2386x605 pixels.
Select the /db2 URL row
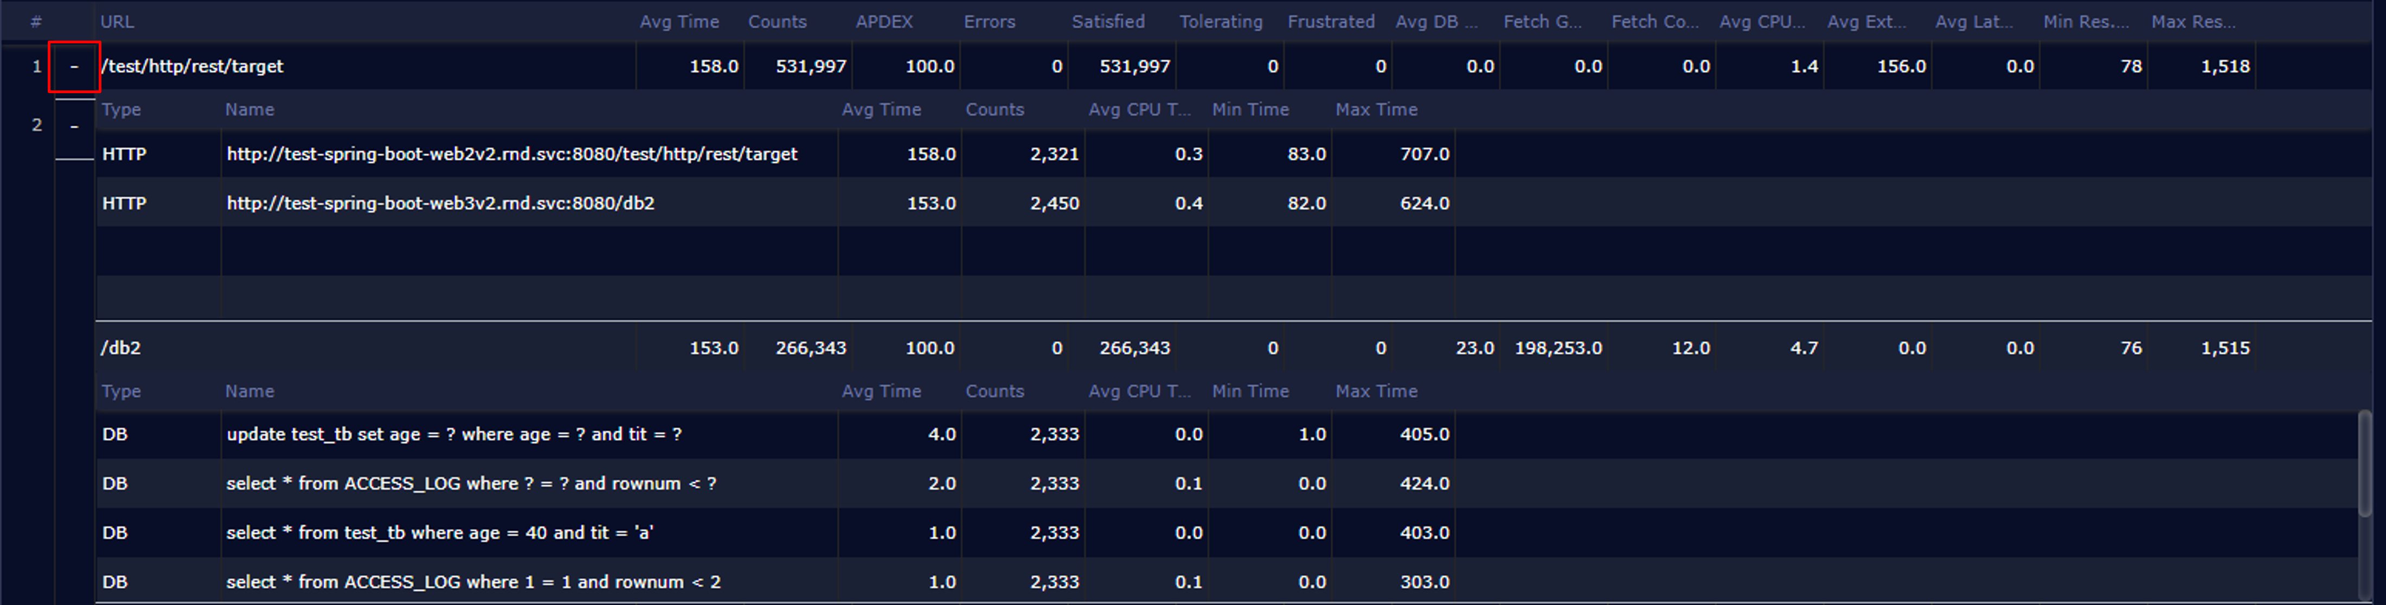(x=121, y=348)
